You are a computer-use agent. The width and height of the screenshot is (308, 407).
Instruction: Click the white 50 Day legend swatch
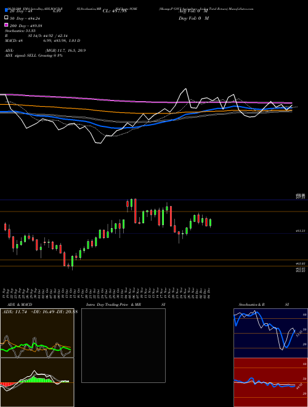coord(6,17)
